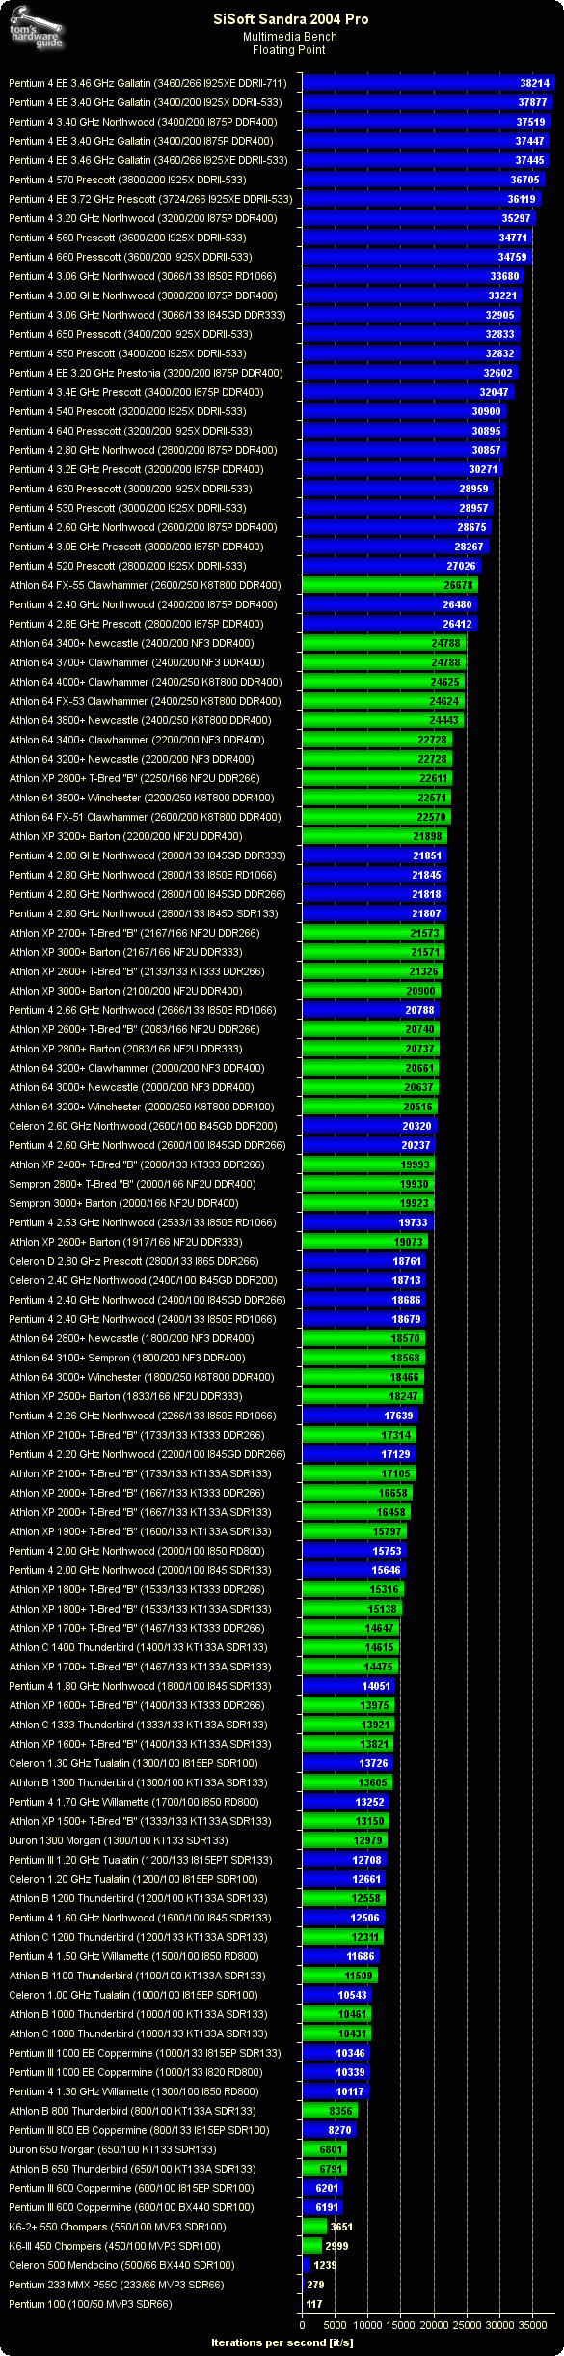This screenshot has height=2356, width=564.
Task: Select the Athlon XP 2800+ T-Bred B NF2U label
Action: (x=134, y=778)
